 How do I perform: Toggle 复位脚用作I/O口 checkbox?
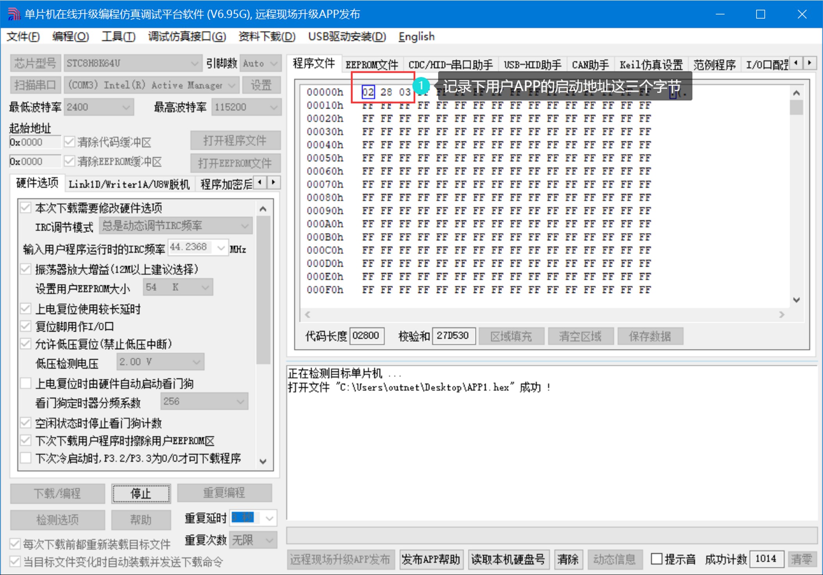click(x=26, y=326)
